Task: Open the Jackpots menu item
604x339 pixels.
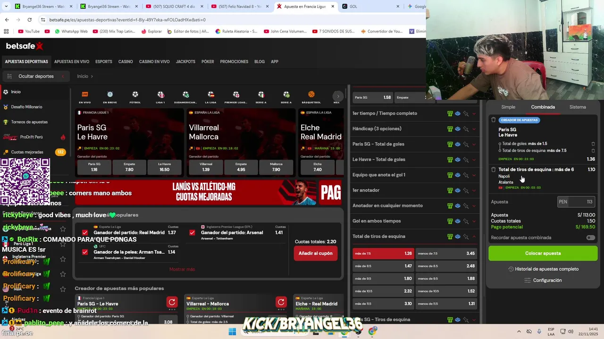Action: click(185, 62)
